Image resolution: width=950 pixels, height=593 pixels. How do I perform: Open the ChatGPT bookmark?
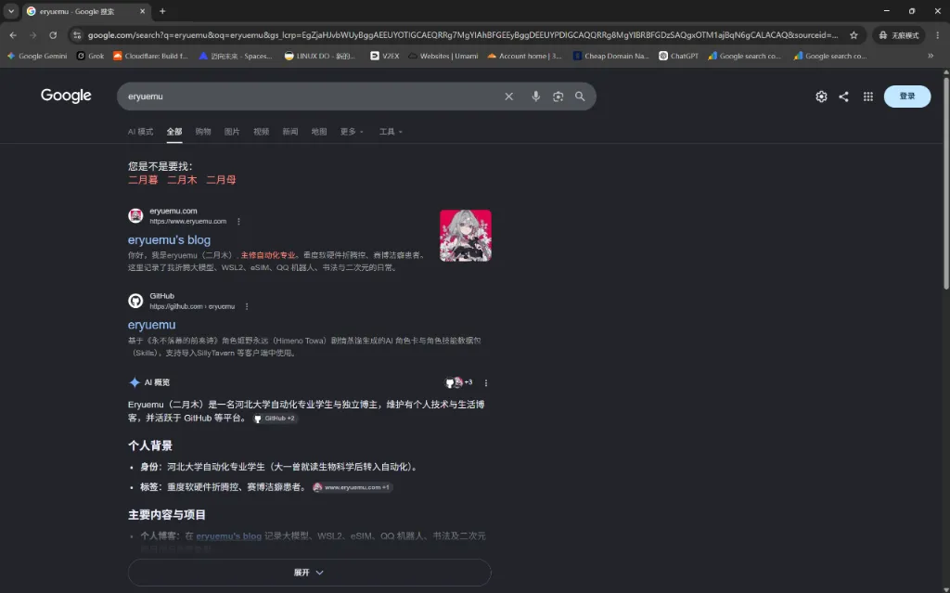678,56
